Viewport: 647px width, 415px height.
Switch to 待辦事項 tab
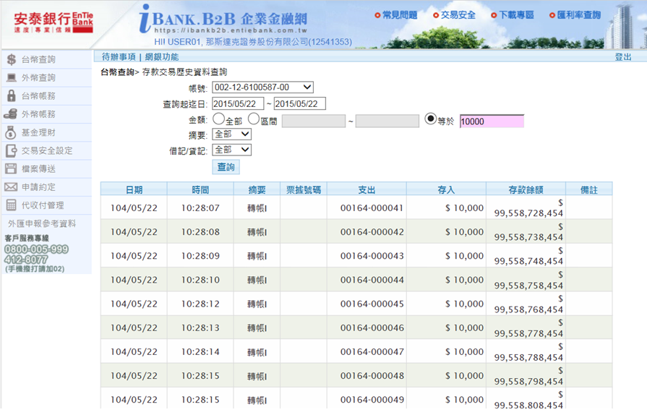coord(119,57)
